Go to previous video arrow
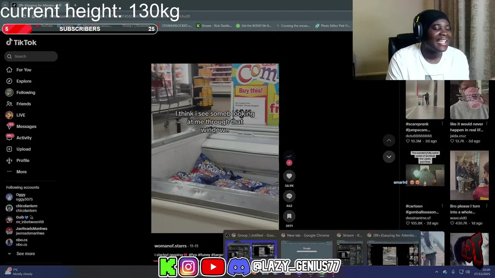The width and height of the screenshot is (495, 278). tap(389, 140)
